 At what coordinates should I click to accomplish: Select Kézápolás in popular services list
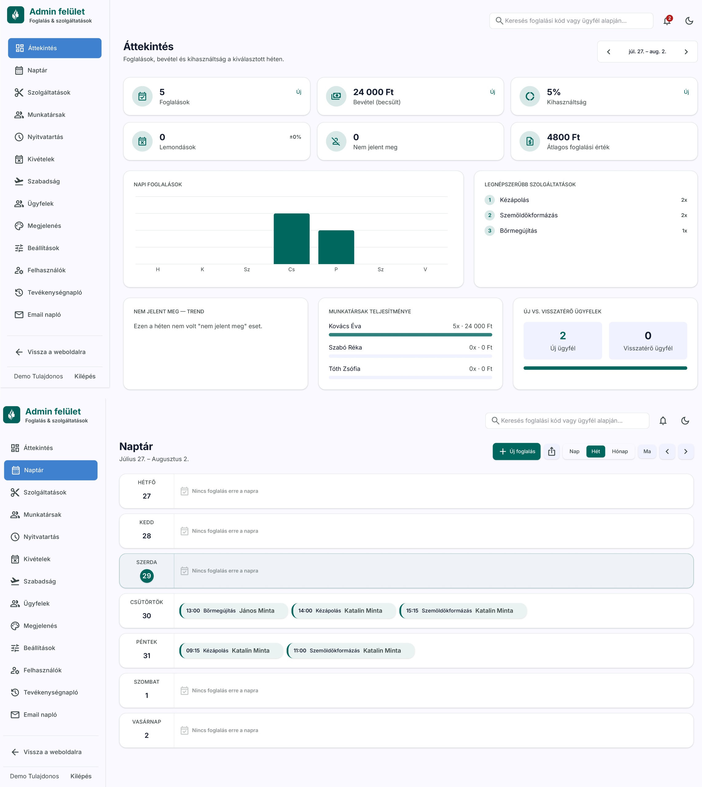coord(586,200)
